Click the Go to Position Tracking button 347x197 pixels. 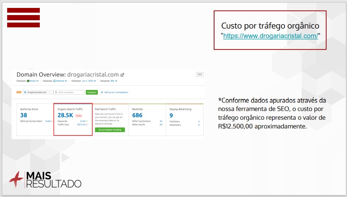click(x=110, y=130)
